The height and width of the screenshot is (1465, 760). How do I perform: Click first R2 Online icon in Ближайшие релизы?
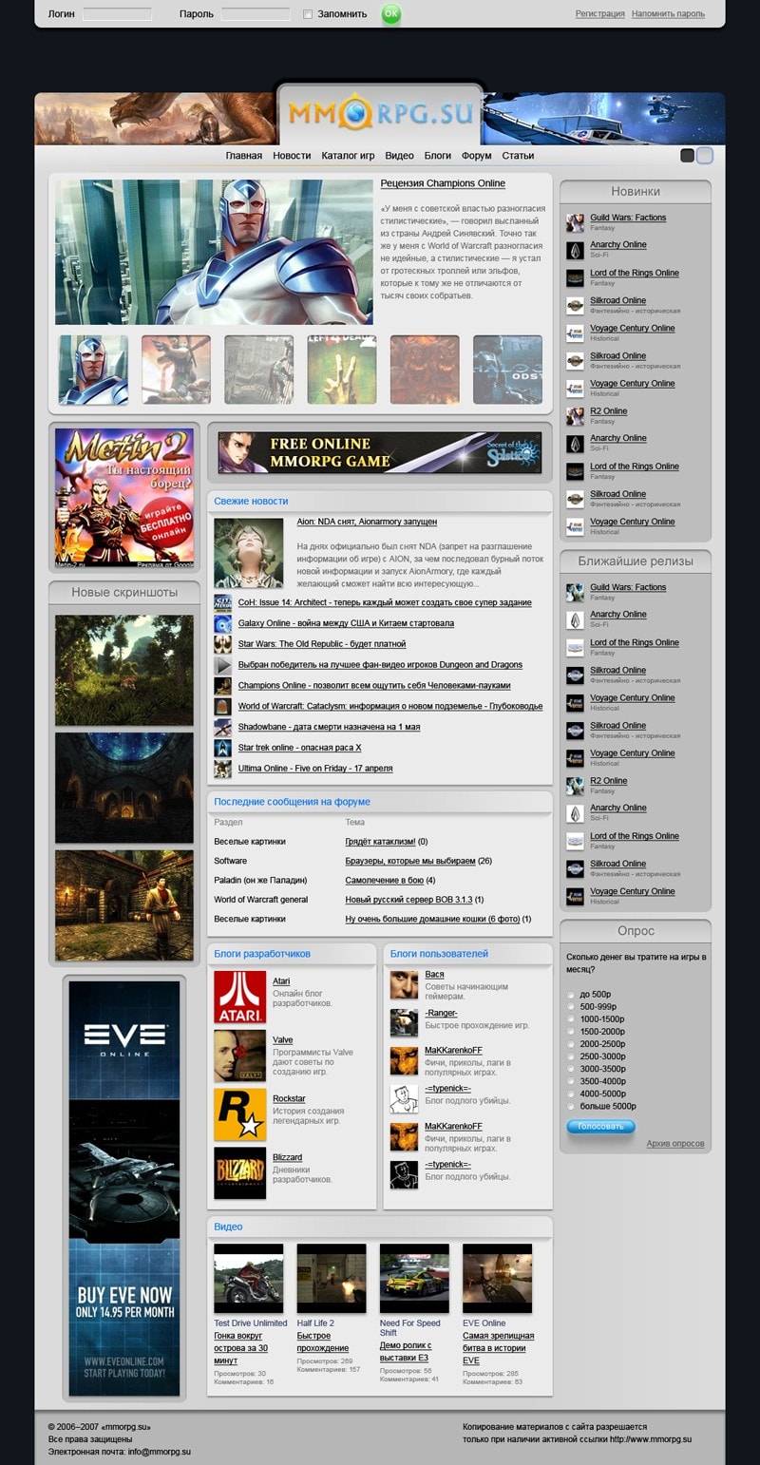coord(576,786)
